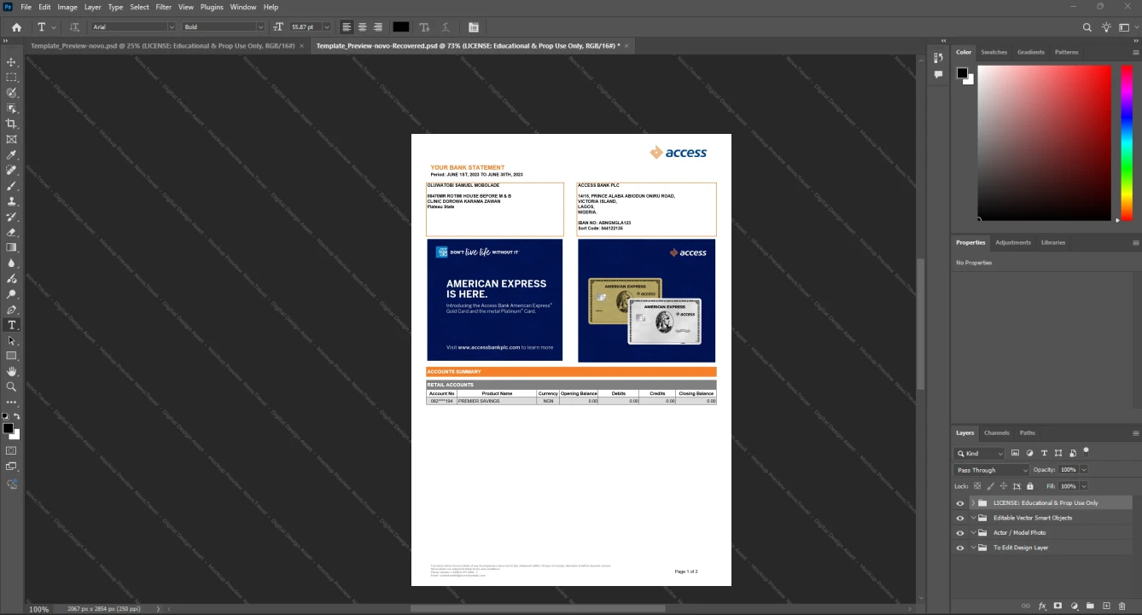Select the Brush tool
1142x615 pixels.
tap(11, 186)
